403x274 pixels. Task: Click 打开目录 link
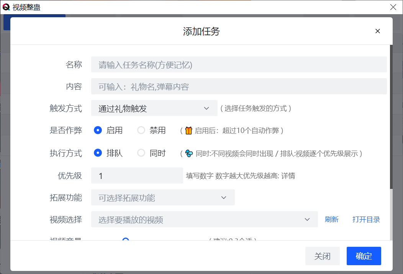tap(366, 220)
